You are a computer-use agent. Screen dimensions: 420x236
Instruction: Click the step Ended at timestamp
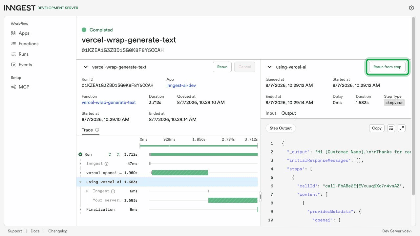(289, 103)
